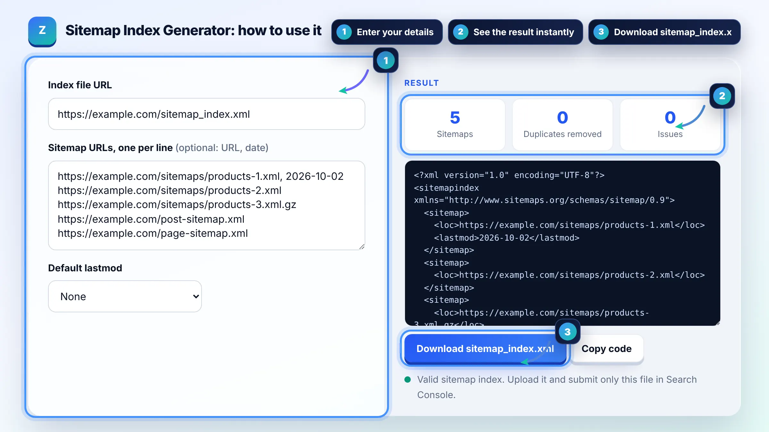
Task: Click the '<lastmod>2026-10-02</lastmod>' line in code
Action: [x=507, y=238]
